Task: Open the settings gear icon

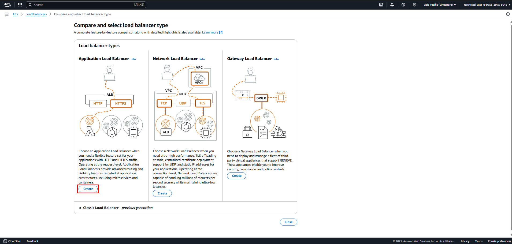Action: click(x=414, y=5)
